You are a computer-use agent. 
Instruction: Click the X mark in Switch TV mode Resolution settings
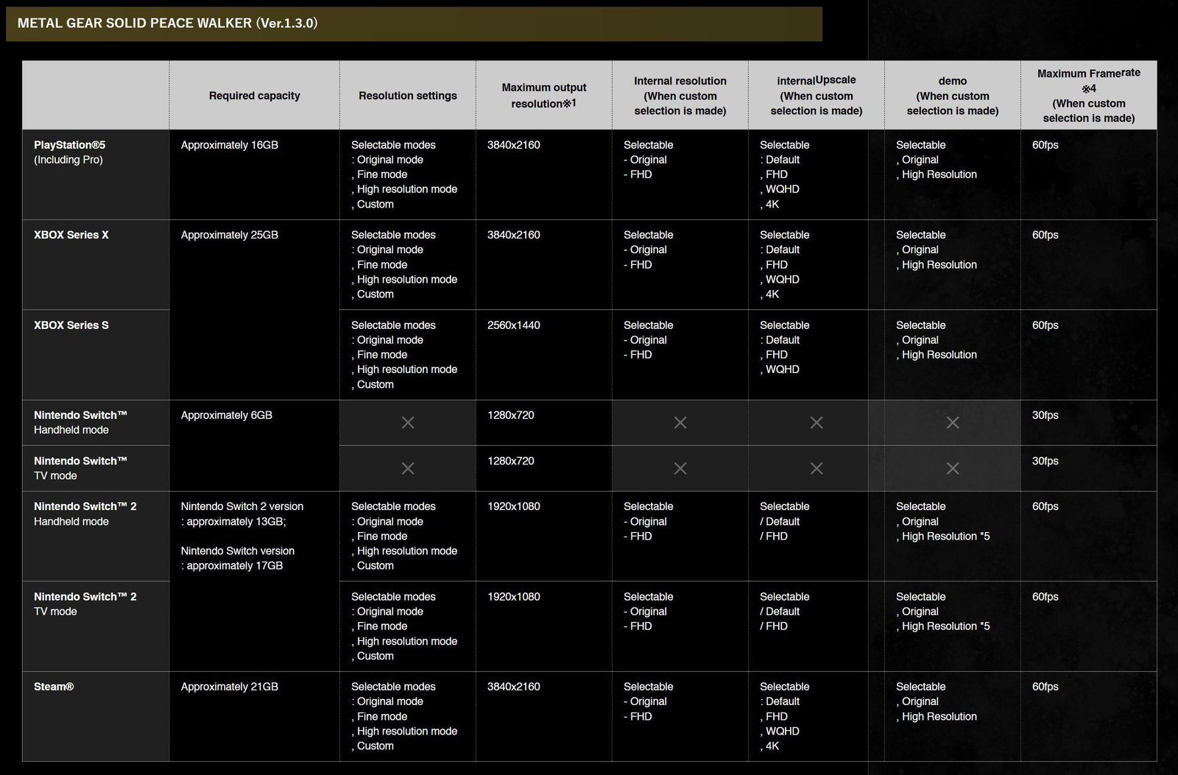tap(407, 468)
